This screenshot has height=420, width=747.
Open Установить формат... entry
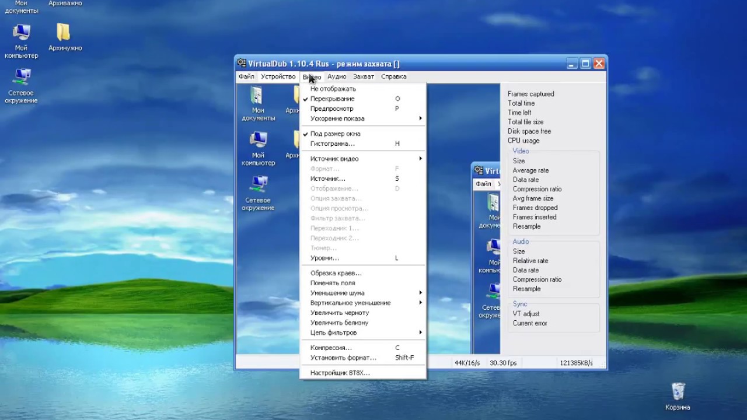tap(362, 358)
